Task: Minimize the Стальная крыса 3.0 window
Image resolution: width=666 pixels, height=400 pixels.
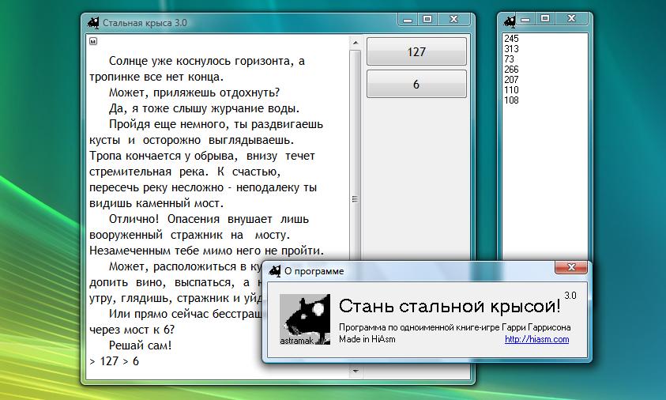Action: pos(407,19)
